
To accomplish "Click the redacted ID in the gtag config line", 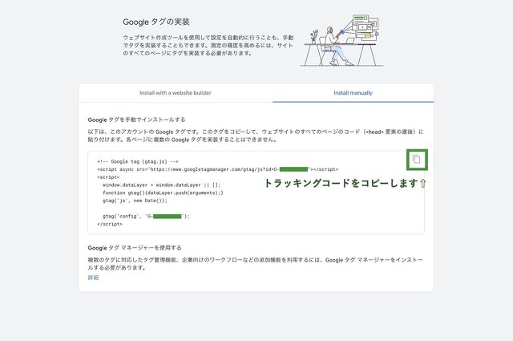I will click(167, 217).
